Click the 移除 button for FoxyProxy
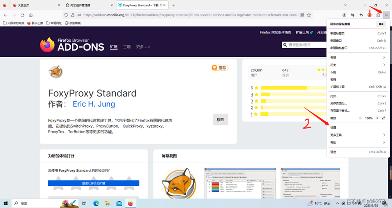The height and width of the screenshot is (208, 392). (220, 119)
